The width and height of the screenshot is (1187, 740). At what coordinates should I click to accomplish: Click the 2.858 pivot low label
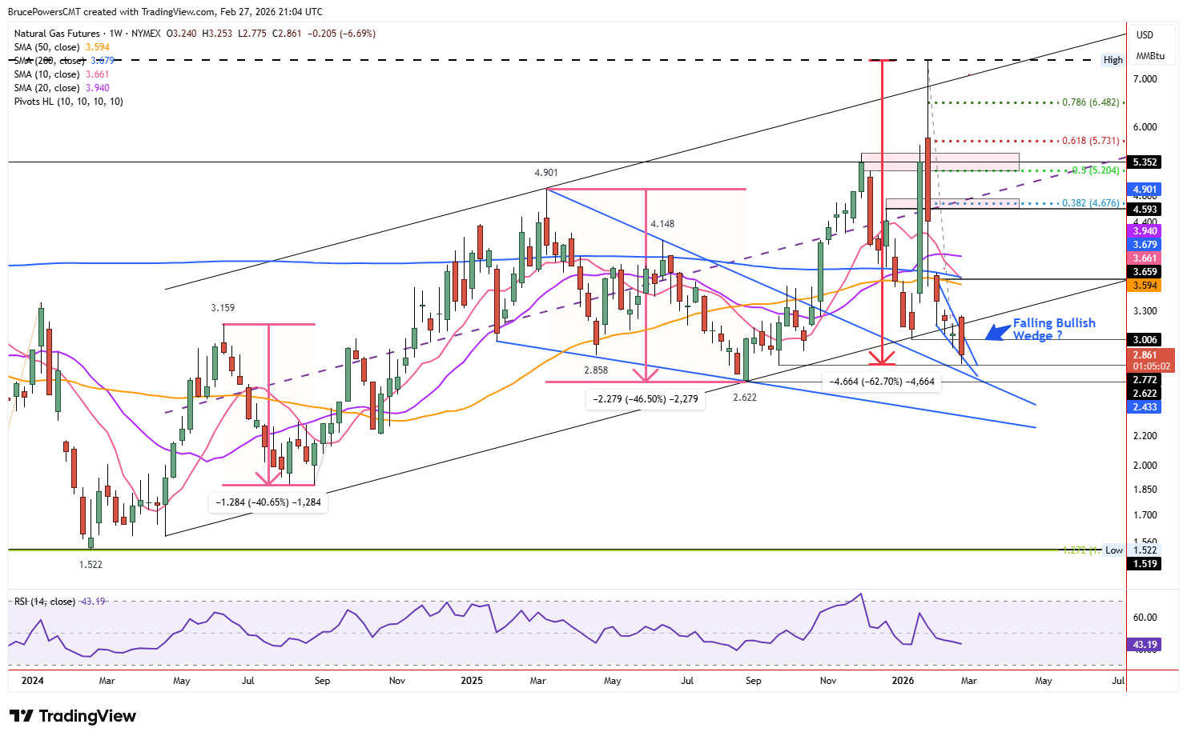(596, 370)
